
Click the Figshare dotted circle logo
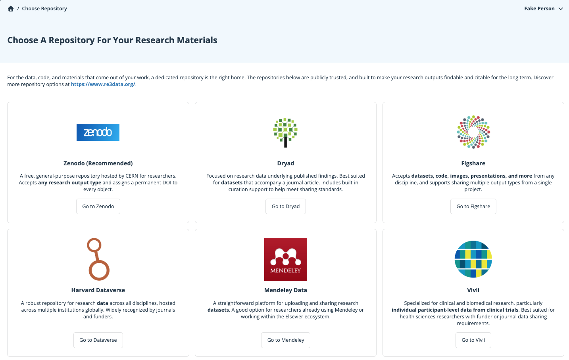coord(473,132)
